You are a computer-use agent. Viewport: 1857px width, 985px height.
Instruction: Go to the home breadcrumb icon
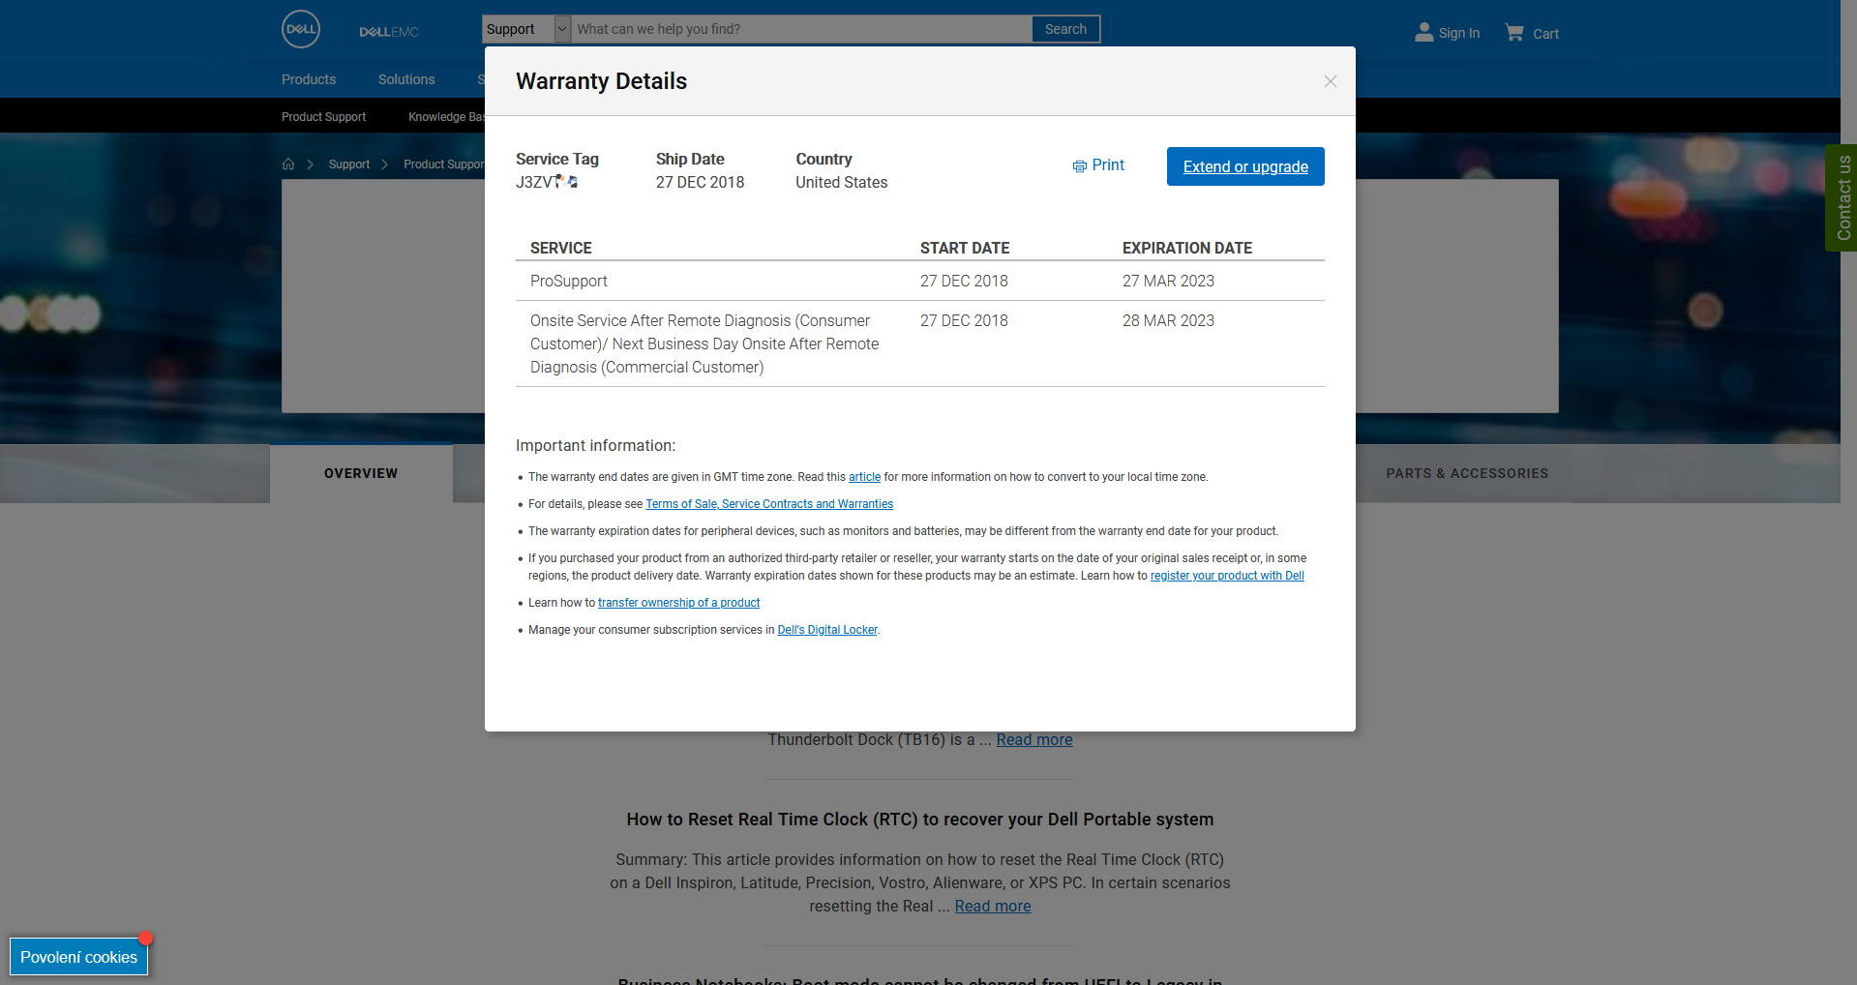click(x=288, y=164)
